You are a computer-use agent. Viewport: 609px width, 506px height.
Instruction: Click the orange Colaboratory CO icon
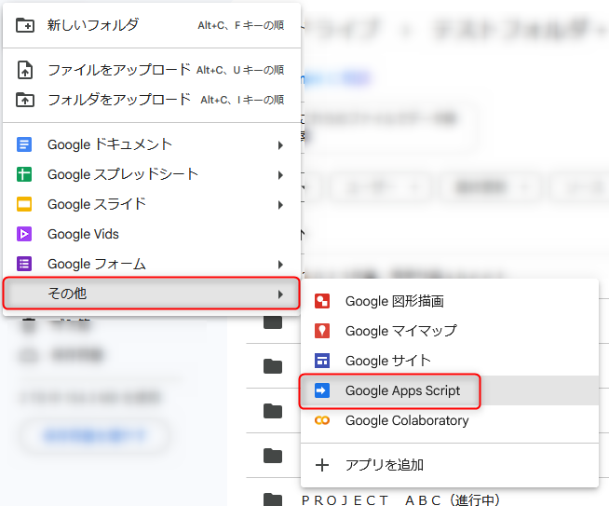coord(322,420)
